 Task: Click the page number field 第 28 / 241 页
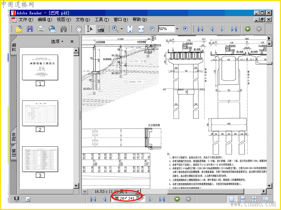click(128, 198)
